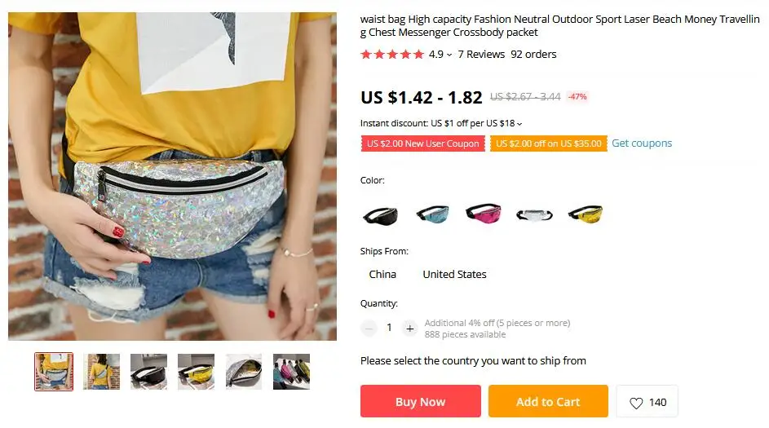Choose the pink waist bag color

484,214
